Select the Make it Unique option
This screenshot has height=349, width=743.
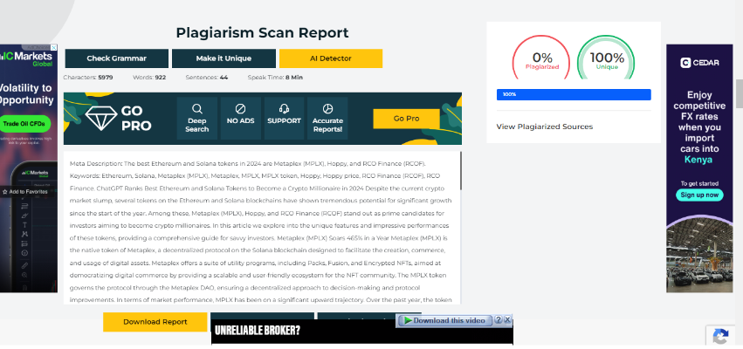click(x=223, y=58)
